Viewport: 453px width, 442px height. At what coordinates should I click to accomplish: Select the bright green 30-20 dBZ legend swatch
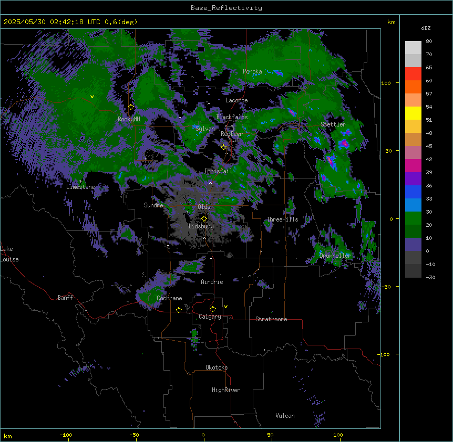tap(413, 218)
